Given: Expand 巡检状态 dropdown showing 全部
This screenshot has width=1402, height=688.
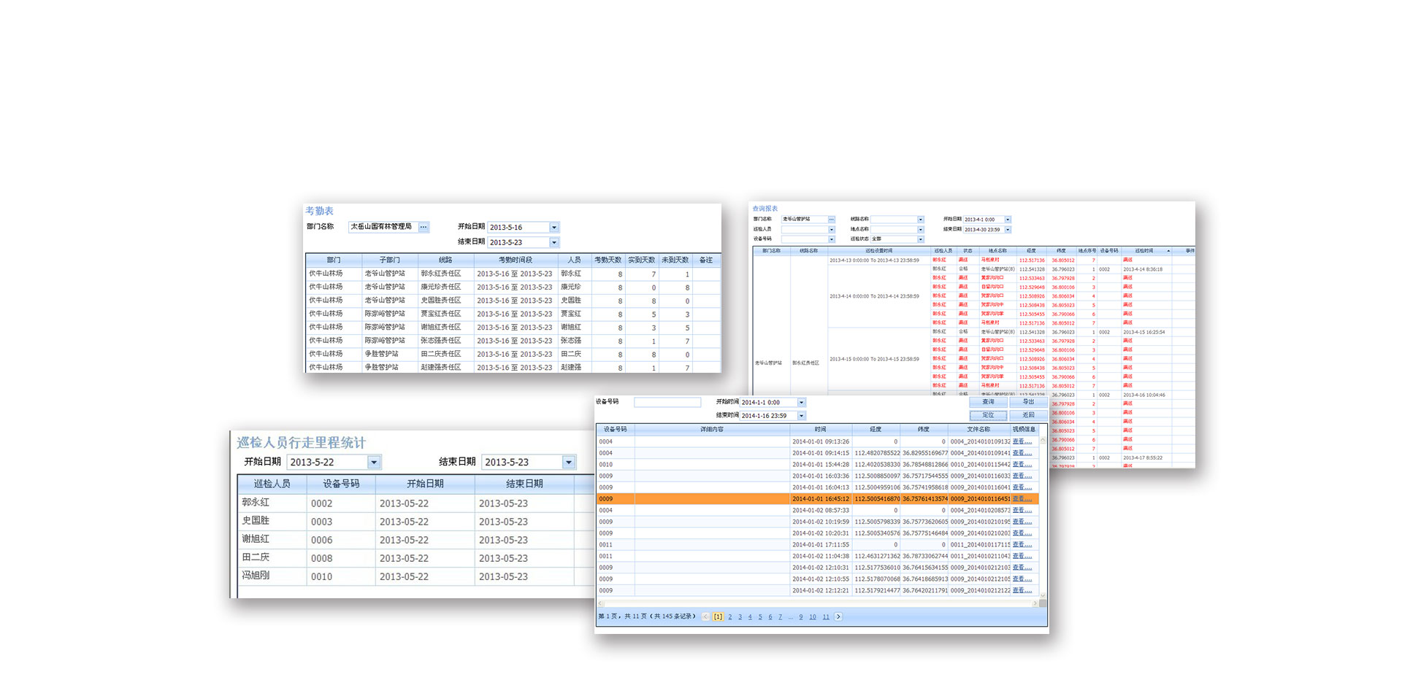Looking at the screenshot, I should point(920,239).
